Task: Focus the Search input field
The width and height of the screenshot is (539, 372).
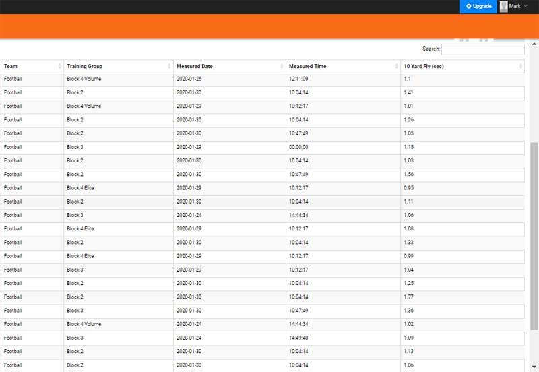Action: pos(482,49)
